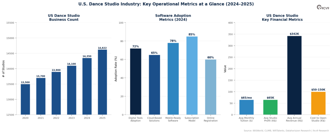Click the 'Avg Annual Revenue (K$)' axis label
The height and width of the screenshot is (134, 332).
coord(294,119)
